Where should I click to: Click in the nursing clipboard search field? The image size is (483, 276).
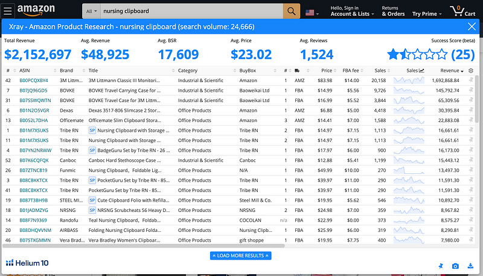coord(193,11)
